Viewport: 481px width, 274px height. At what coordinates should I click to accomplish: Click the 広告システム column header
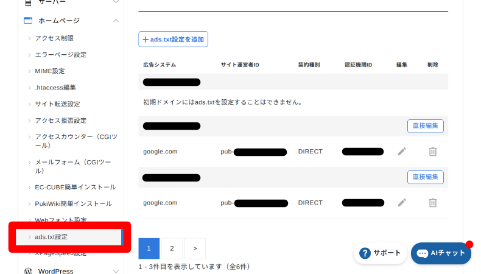160,65
